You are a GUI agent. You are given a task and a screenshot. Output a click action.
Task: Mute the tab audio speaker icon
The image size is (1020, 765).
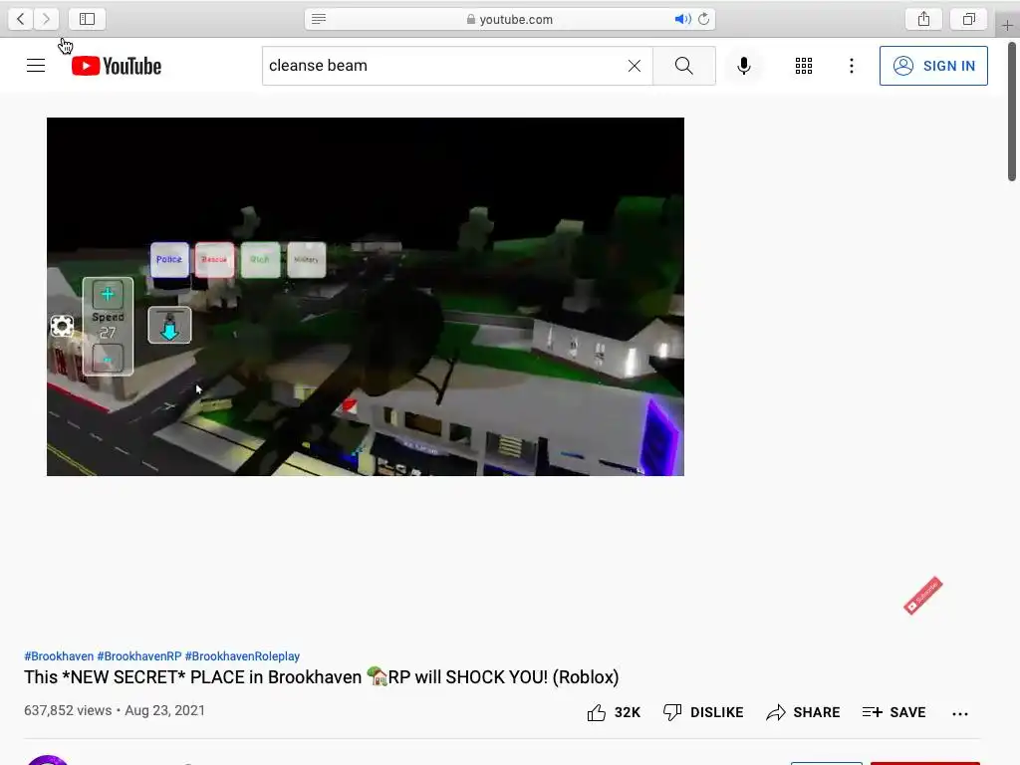(x=682, y=19)
